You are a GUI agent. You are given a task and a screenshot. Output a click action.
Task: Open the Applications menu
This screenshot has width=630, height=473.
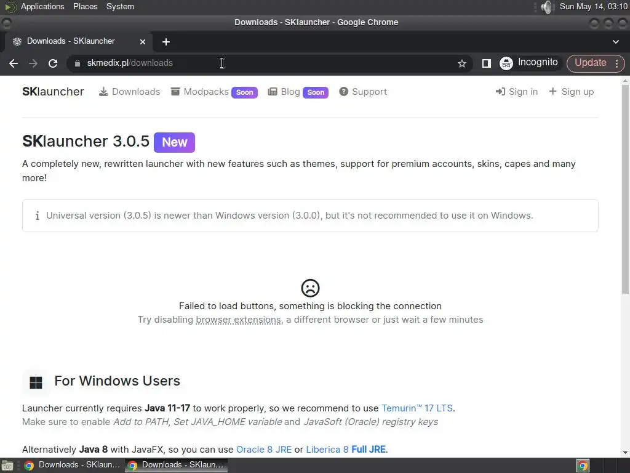[x=42, y=7]
